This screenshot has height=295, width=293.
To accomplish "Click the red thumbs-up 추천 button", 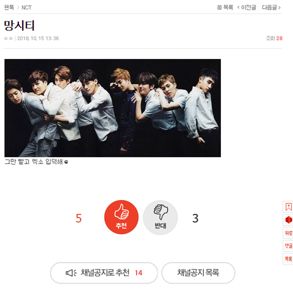I will (121, 217).
